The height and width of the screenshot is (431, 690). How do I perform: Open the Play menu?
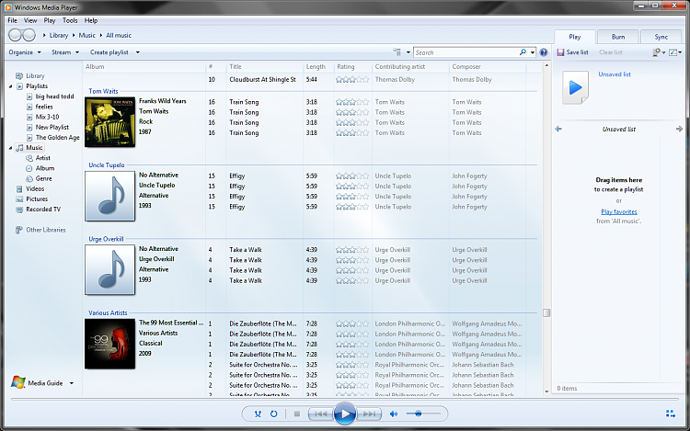50,20
